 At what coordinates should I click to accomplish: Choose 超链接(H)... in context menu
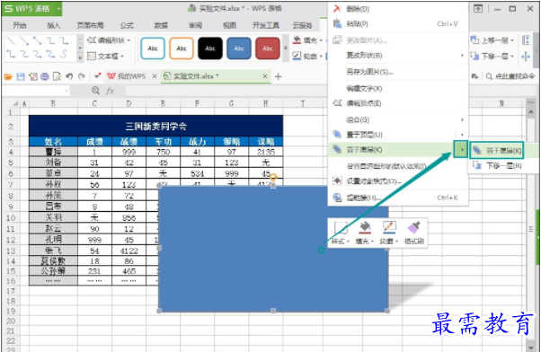(398, 198)
